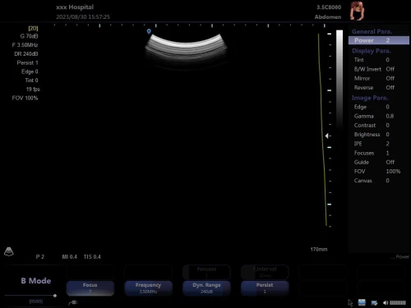This screenshot has height=308, width=411.
Task: Click the convex probe icon at lower left
Action: [9, 251]
